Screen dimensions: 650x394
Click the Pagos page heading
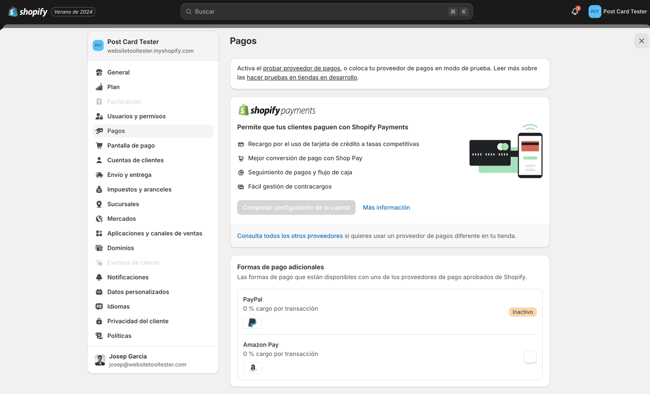coord(243,41)
